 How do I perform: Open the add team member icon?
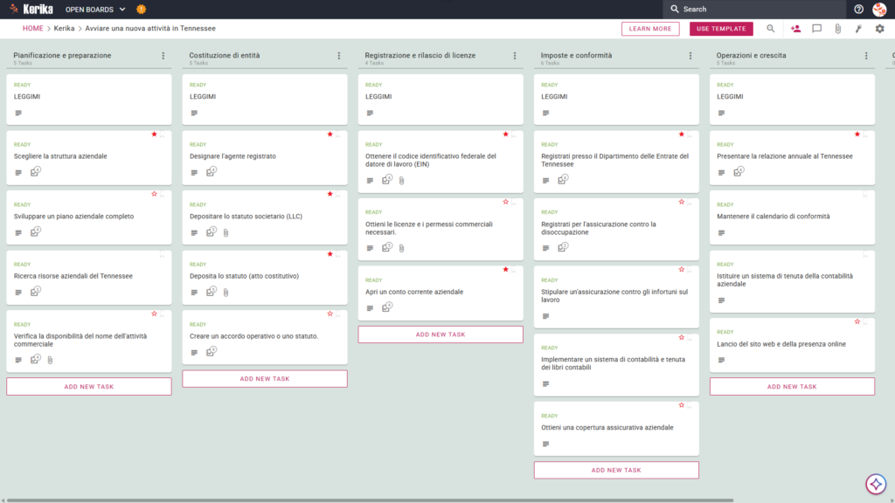[x=795, y=29]
